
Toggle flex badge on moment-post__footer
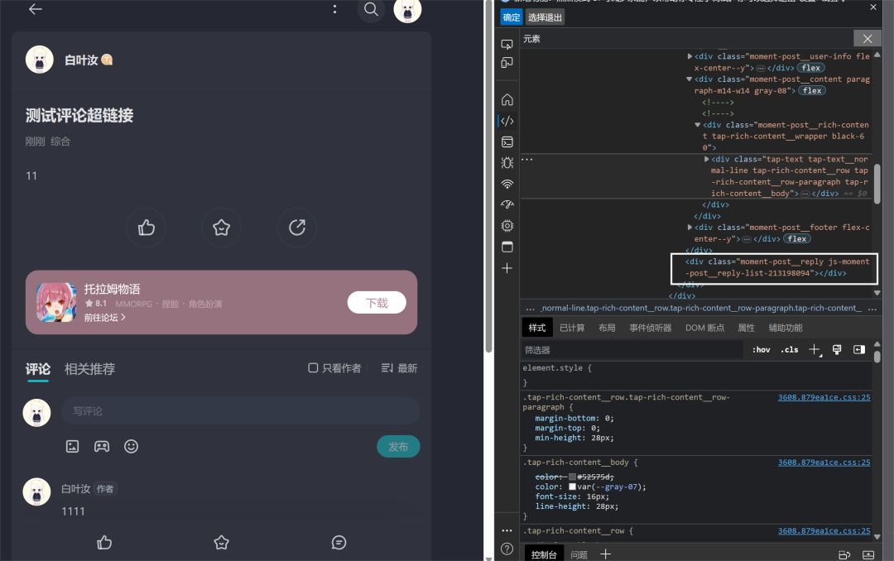click(x=797, y=239)
